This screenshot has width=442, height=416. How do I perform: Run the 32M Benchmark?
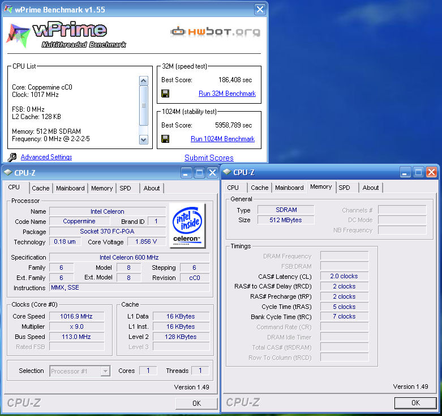click(227, 94)
